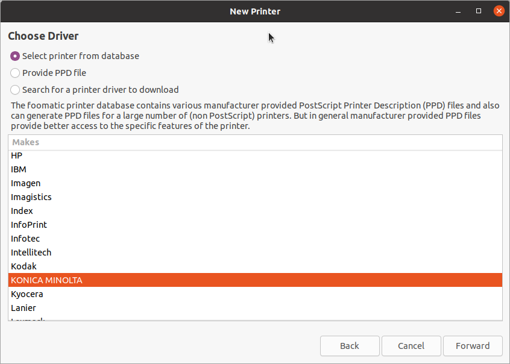Viewport: 510px width, 364px height.
Task: Pick the Index make entry
Action: (22, 211)
